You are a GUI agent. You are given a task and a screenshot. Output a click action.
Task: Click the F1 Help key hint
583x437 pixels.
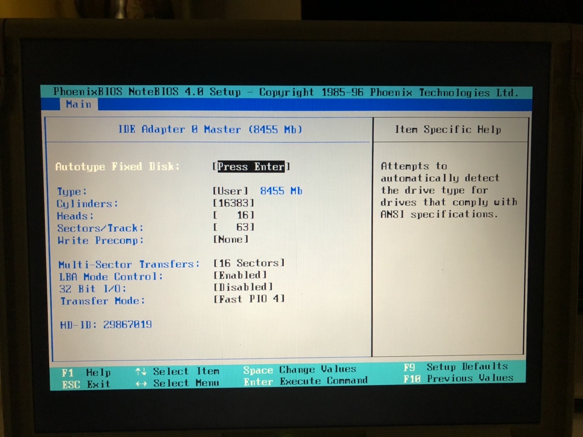pyautogui.click(x=86, y=373)
